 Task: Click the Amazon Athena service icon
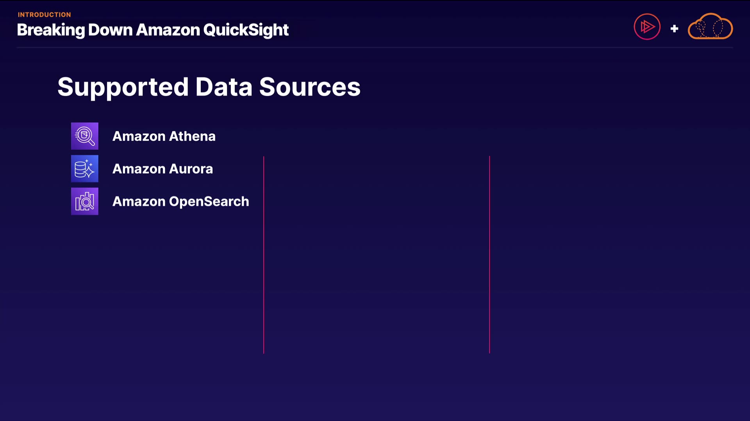[x=84, y=136]
